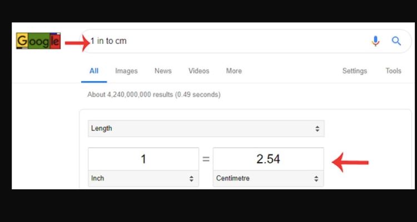Open the Settings menu
This screenshot has width=417, height=222.
(x=354, y=71)
